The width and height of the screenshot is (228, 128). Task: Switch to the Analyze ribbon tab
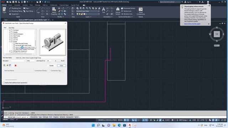click(25, 5)
